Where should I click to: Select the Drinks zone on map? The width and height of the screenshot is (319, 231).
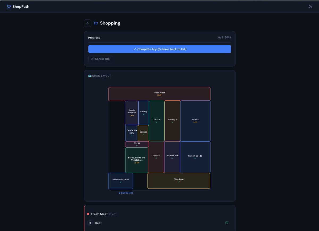coord(195,121)
